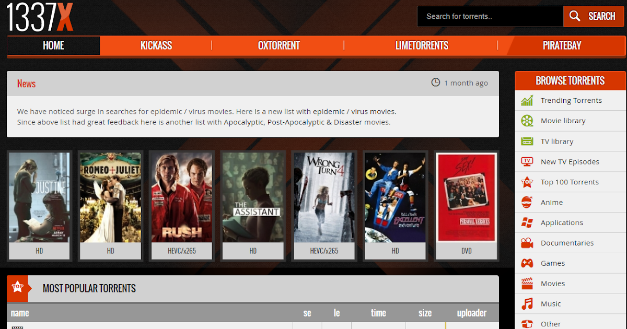This screenshot has height=329, width=627.
Task: Select the Piratebay tab
Action: 562,45
